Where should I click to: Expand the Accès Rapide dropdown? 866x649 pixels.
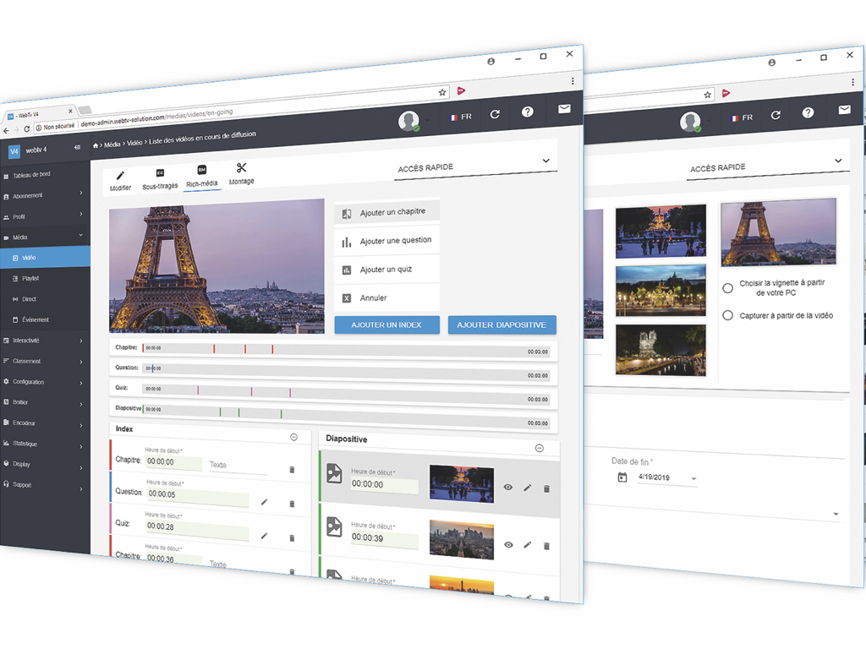tap(545, 161)
